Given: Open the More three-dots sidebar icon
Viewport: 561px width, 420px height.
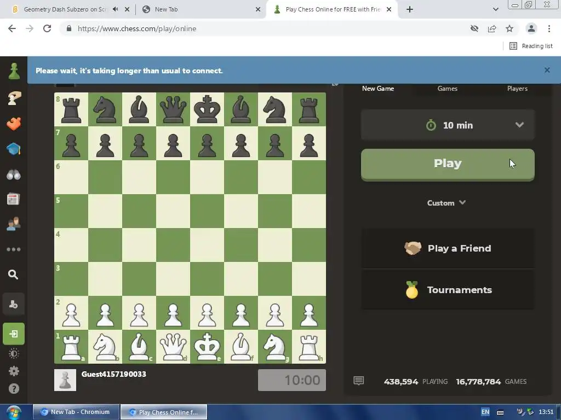Looking at the screenshot, I should pos(14,249).
